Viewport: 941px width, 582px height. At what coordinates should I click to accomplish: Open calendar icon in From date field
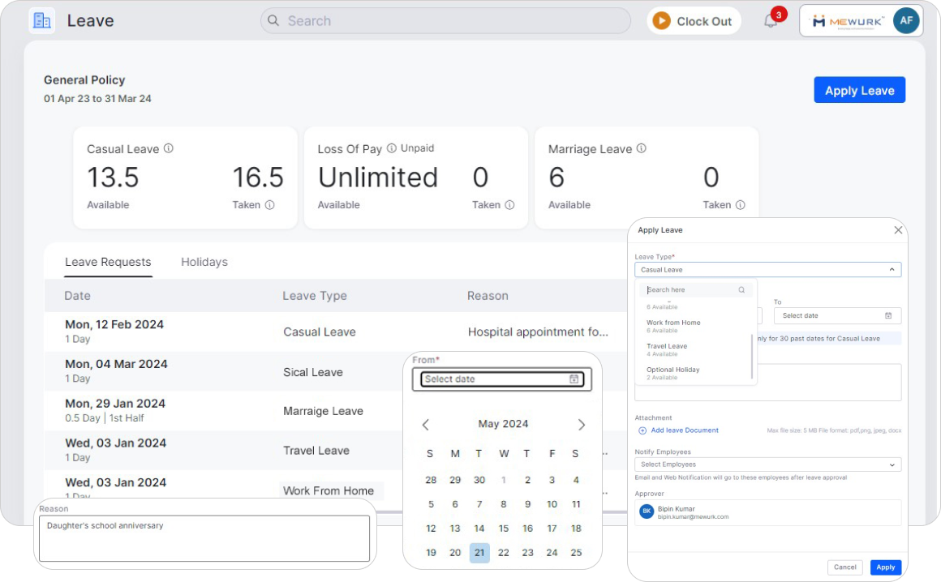tap(574, 379)
